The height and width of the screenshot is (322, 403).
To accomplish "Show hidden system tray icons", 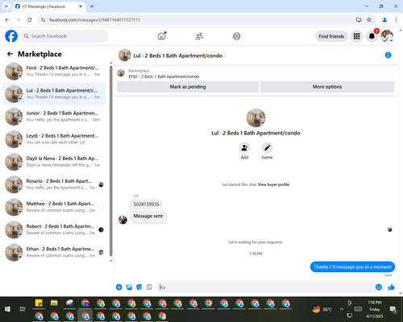I will click(342, 309).
